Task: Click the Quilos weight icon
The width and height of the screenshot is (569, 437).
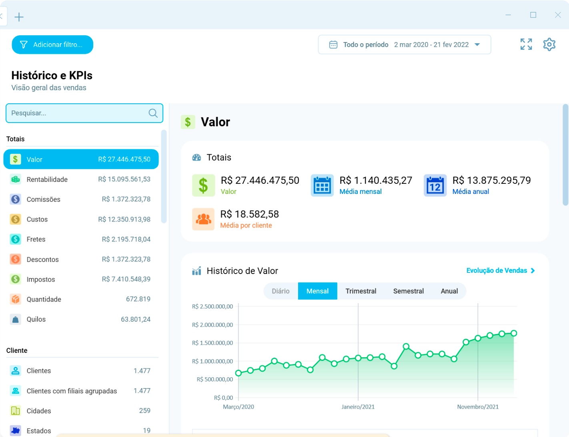Action: point(15,319)
